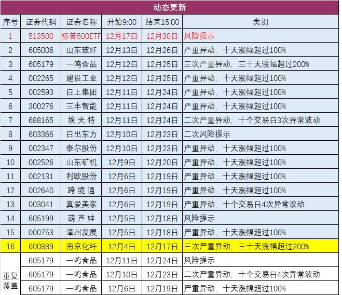The height and width of the screenshot is (295, 342).
Task: Select row number 13
Action: click(10, 204)
